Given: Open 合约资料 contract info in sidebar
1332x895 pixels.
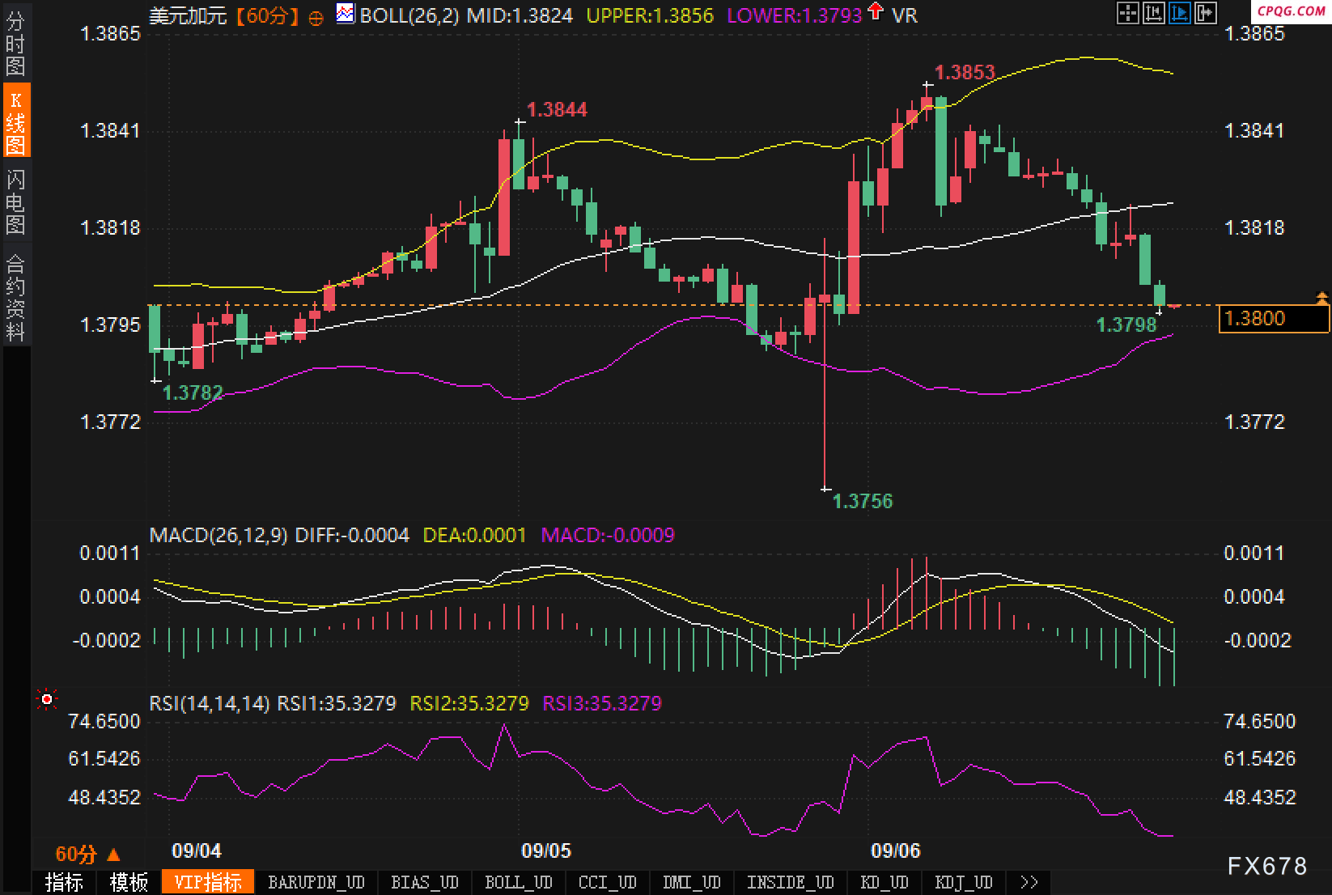Looking at the screenshot, I should [x=15, y=297].
